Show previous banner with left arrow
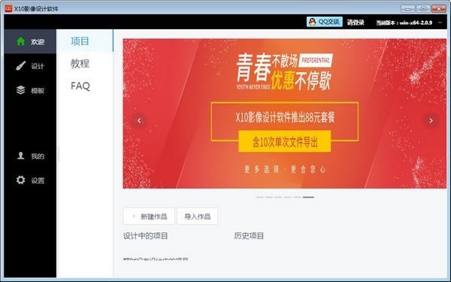Image resolution: width=451 pixels, height=282 pixels. click(139, 120)
